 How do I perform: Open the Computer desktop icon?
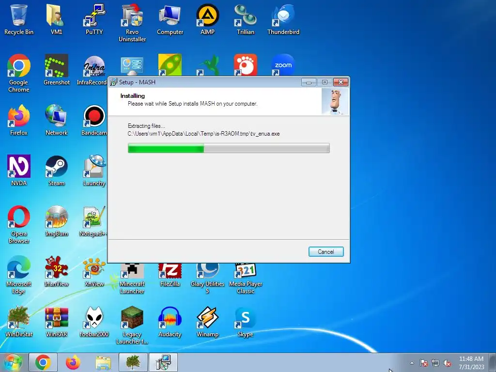pos(170,19)
